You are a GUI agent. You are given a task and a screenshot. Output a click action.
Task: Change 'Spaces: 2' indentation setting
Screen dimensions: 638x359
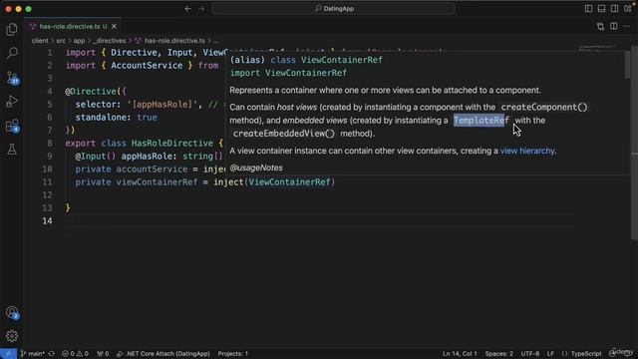(x=498, y=354)
